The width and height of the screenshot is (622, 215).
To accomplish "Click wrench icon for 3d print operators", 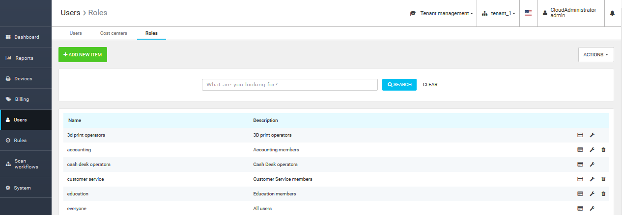I will click(x=592, y=135).
